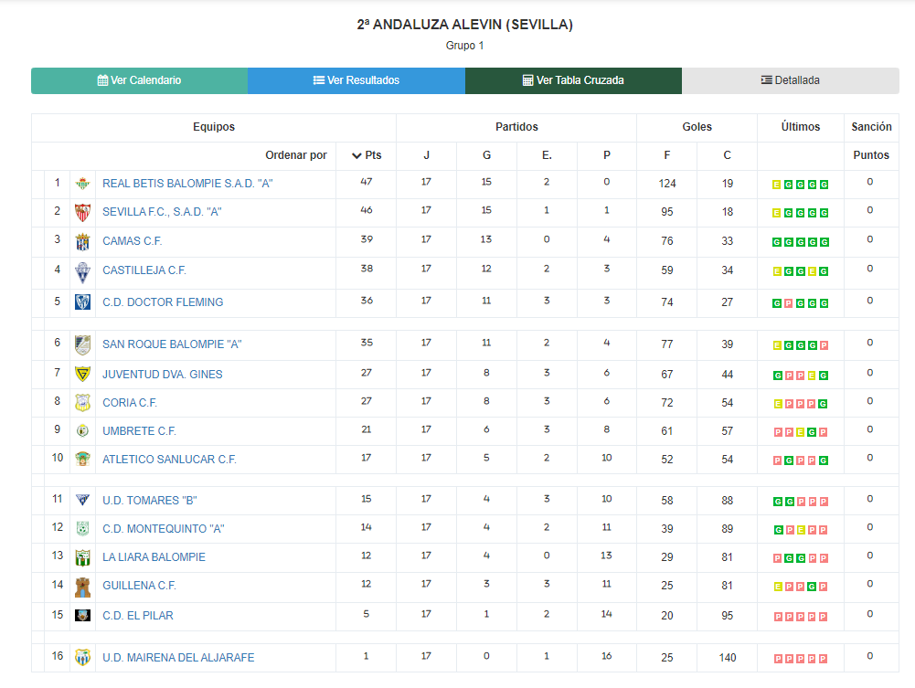This screenshot has width=915, height=688.
Task: Switch to Ver Tabla Cruzada tab
Action: pos(574,80)
